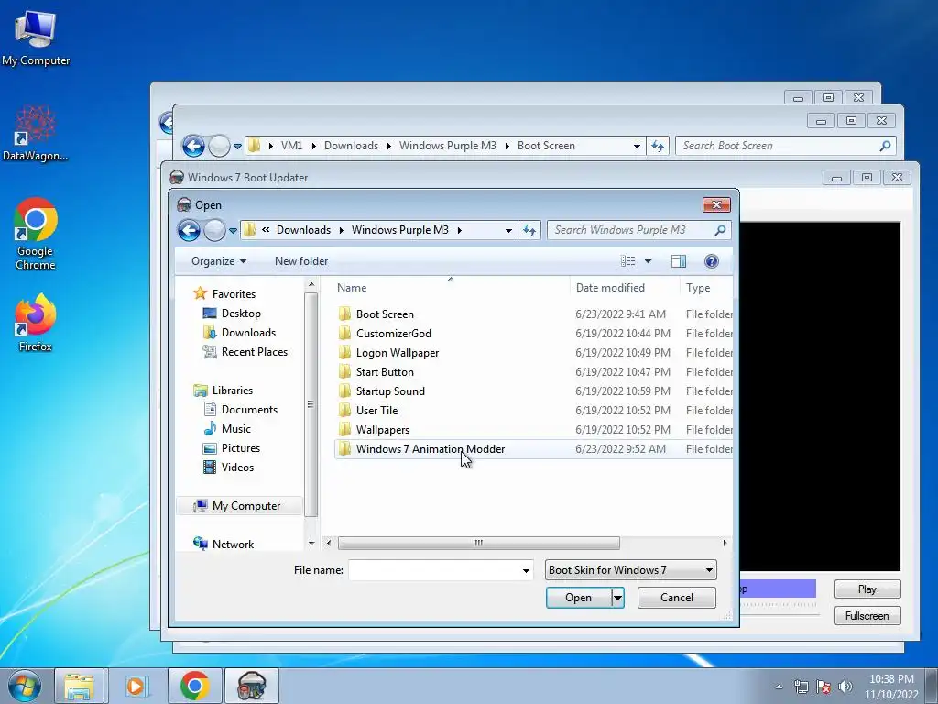
Task: Click the Open button
Action: click(578, 598)
